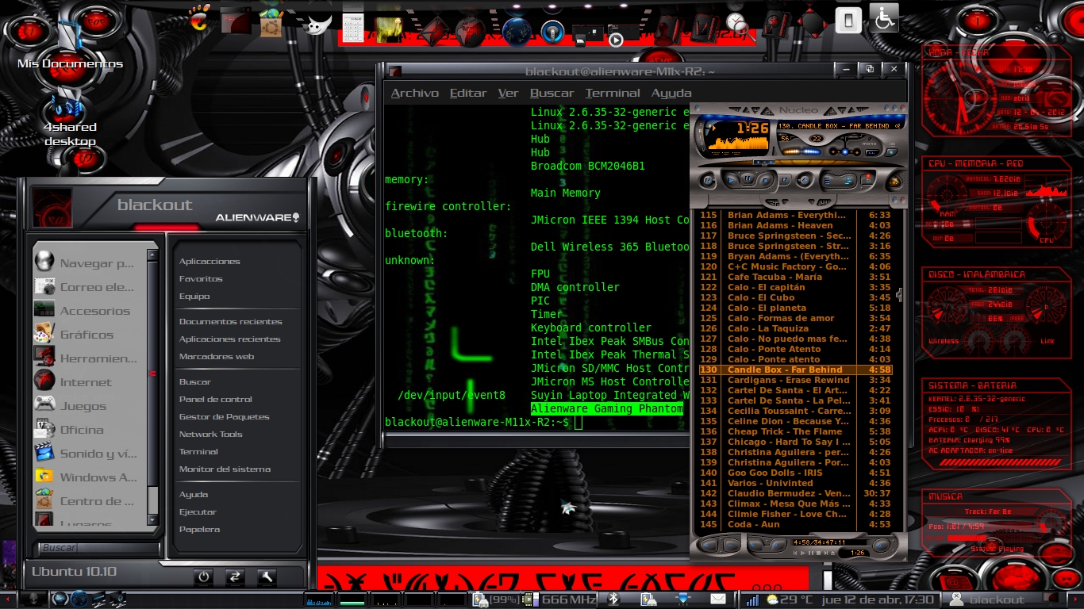Open the Ubuntu Software Center box icon
The height and width of the screenshot is (609, 1084).
pos(271,24)
